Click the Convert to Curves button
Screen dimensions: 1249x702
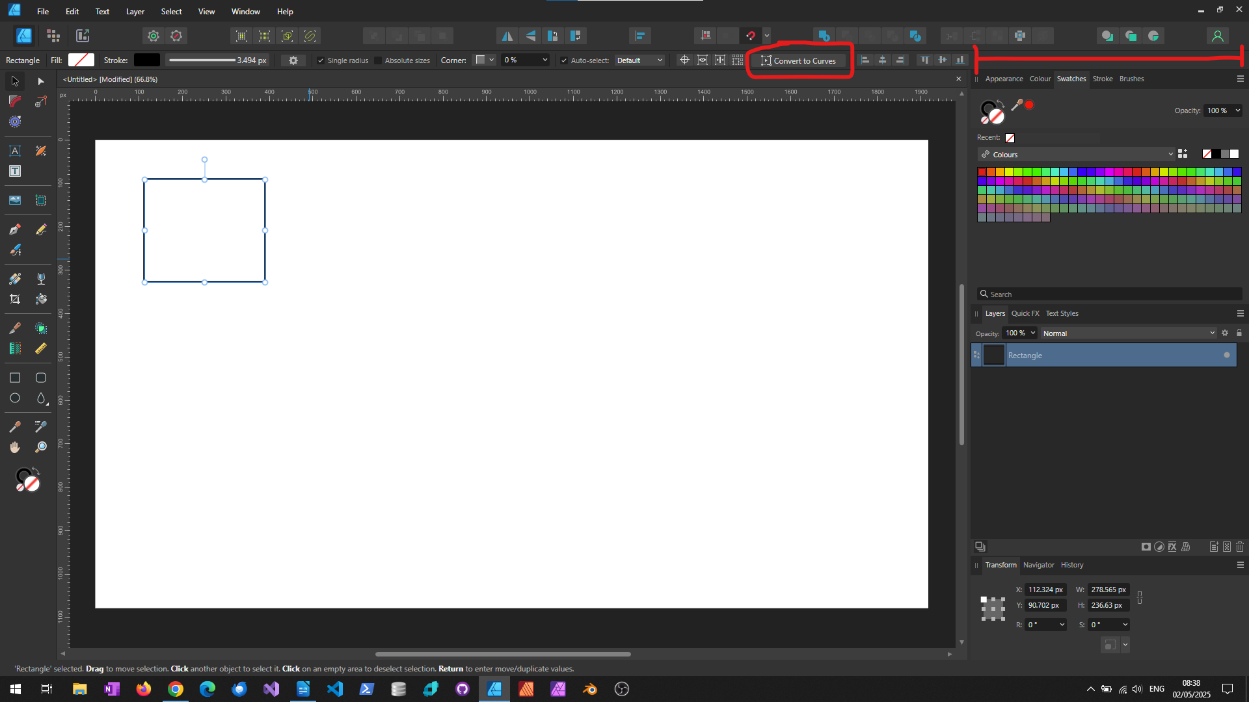[798, 60]
